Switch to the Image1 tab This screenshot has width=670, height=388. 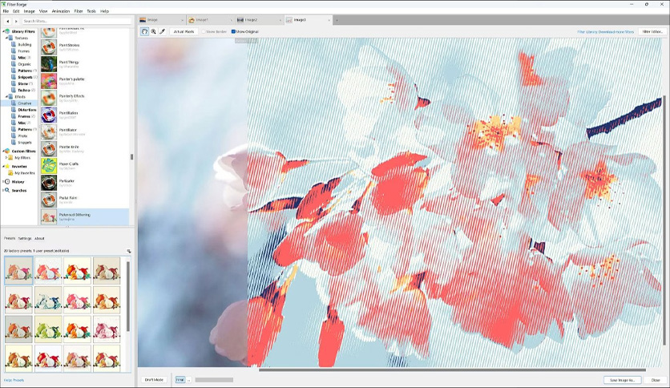pyautogui.click(x=210, y=20)
